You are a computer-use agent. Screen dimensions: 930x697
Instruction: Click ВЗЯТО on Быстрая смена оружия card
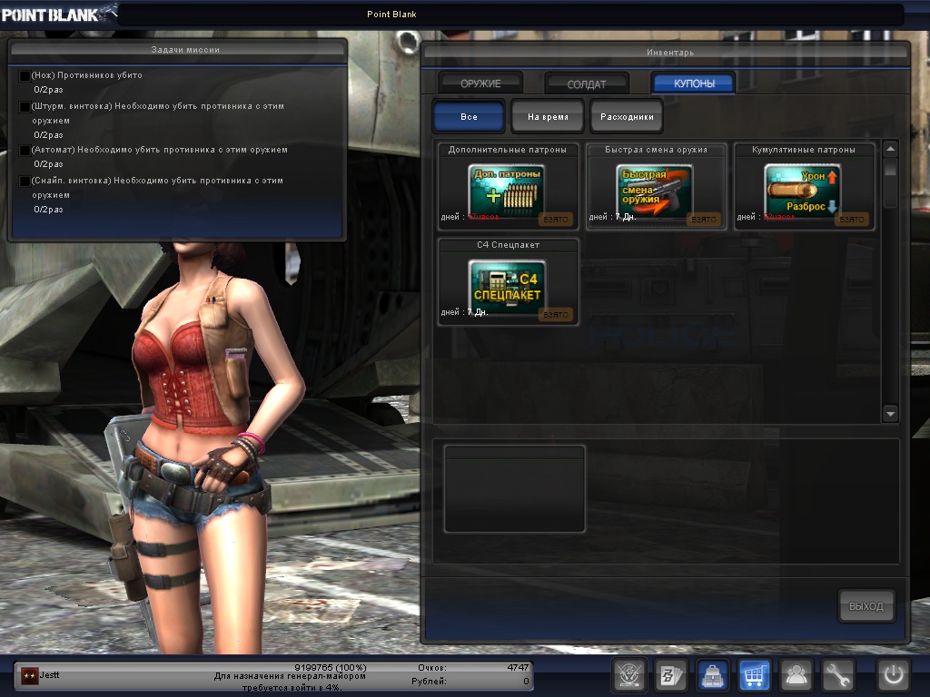tap(704, 220)
